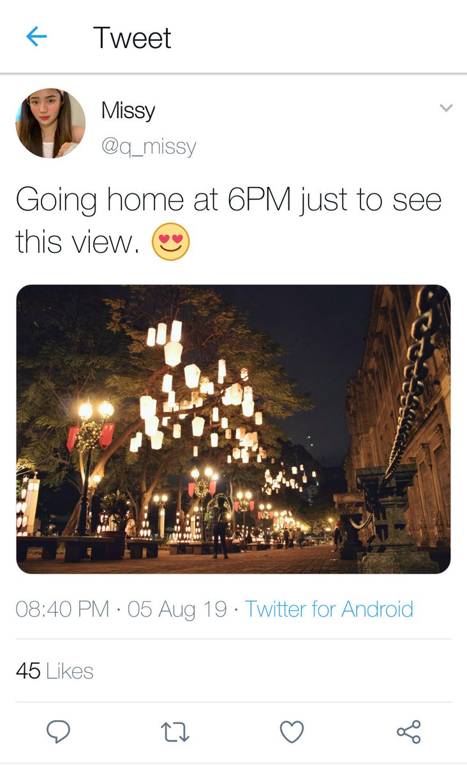The width and height of the screenshot is (467, 766).
Task: Click the heart-eyes emoji in the tweet
Action: point(170,241)
